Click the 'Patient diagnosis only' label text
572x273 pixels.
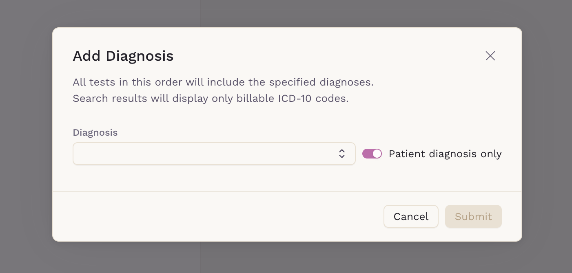[x=445, y=154]
